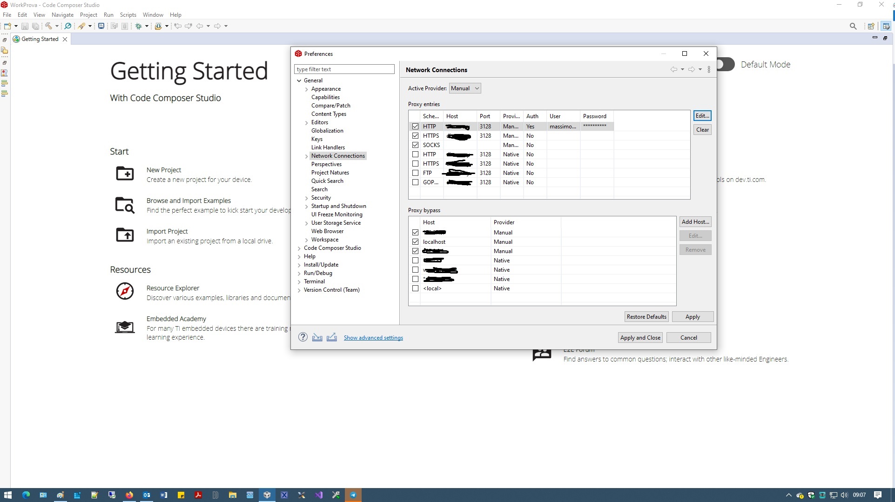The height and width of the screenshot is (502, 895).
Task: Click the Clear proxy entry button
Action: coord(702,130)
